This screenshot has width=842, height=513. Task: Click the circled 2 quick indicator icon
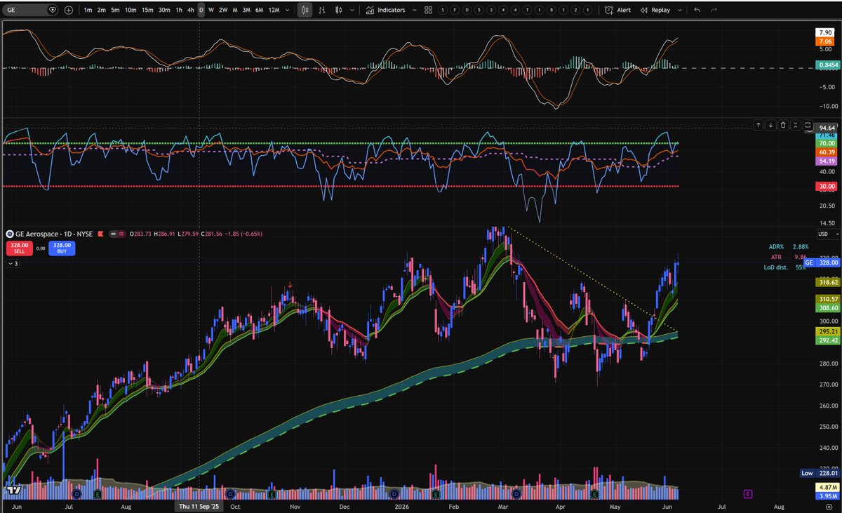tap(575, 11)
